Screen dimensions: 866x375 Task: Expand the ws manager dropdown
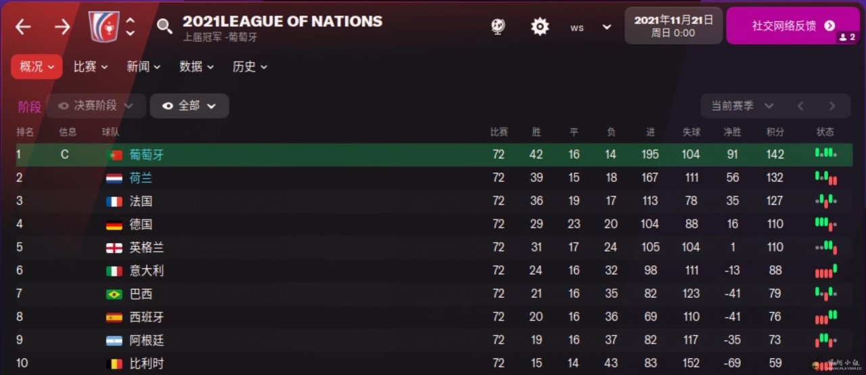pyautogui.click(x=606, y=27)
